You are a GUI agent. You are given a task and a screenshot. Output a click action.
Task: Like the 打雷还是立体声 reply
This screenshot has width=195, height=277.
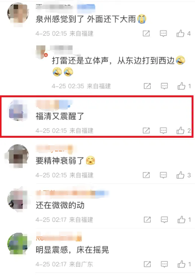181,86
